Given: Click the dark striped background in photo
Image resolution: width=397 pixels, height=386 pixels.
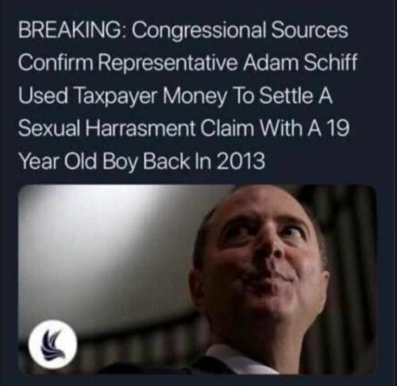Looking at the screenshot, I should (352, 264).
